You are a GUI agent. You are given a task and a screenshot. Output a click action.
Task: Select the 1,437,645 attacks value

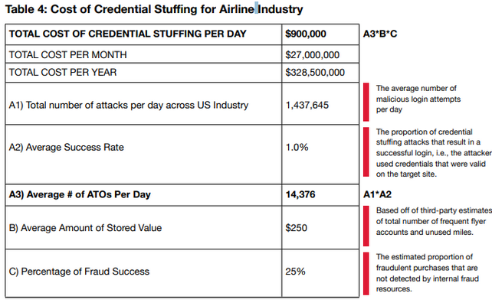307,105
